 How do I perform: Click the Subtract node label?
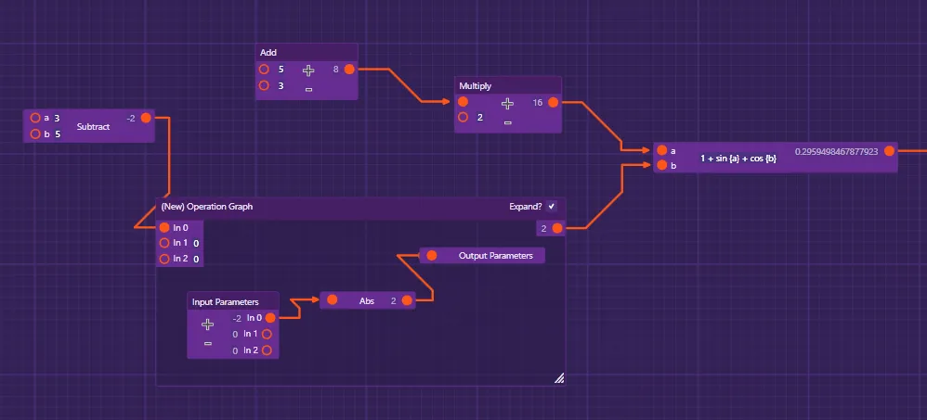[x=94, y=126]
